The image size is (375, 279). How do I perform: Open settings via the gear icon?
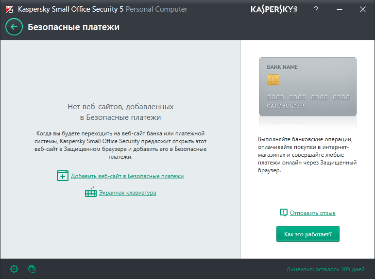click(14, 268)
